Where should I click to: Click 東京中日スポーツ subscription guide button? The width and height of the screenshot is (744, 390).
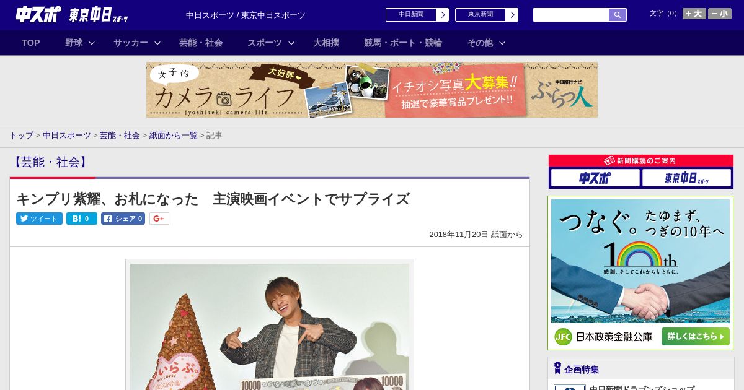[686, 178]
